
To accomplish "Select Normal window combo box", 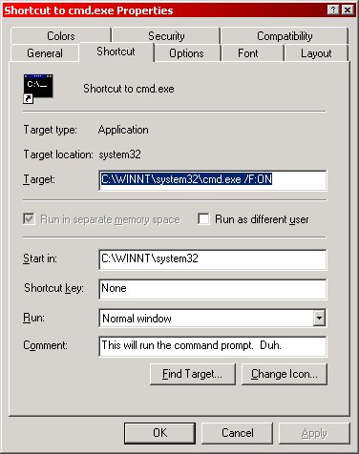I will pos(213,318).
